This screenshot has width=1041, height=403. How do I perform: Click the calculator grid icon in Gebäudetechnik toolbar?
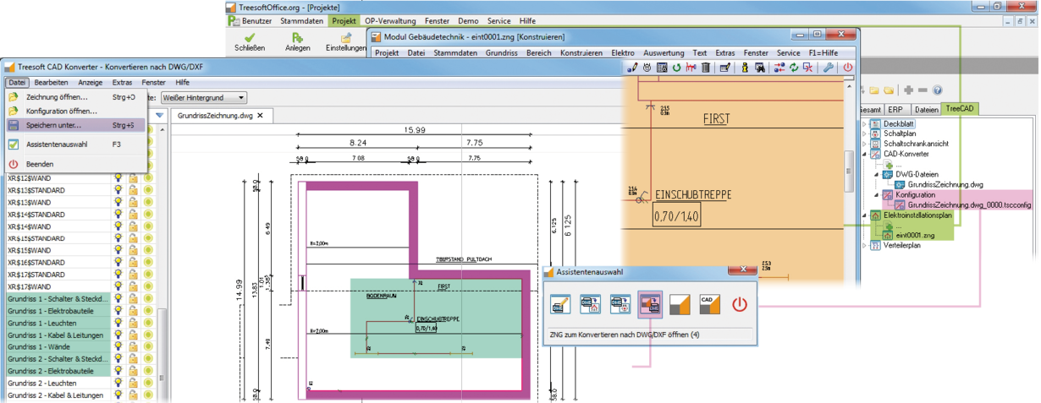(662, 68)
